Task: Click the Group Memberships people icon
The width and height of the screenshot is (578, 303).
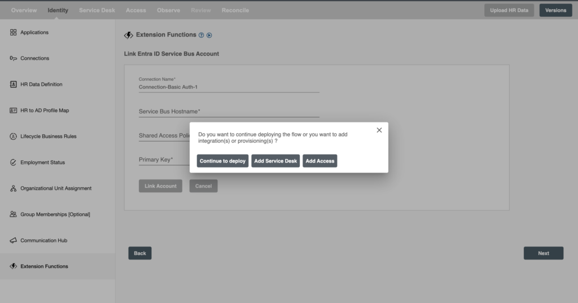Action: [14, 214]
